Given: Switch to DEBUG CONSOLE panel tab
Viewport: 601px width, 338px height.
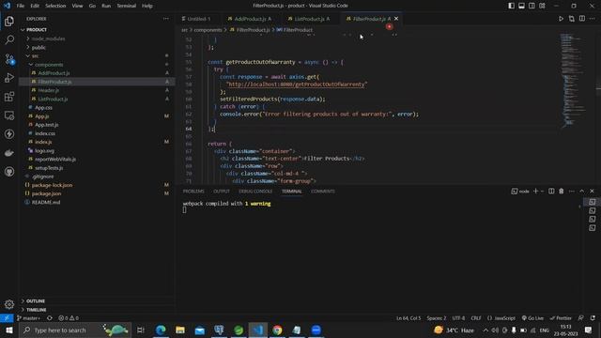Looking at the screenshot, I should pyautogui.click(x=255, y=192).
